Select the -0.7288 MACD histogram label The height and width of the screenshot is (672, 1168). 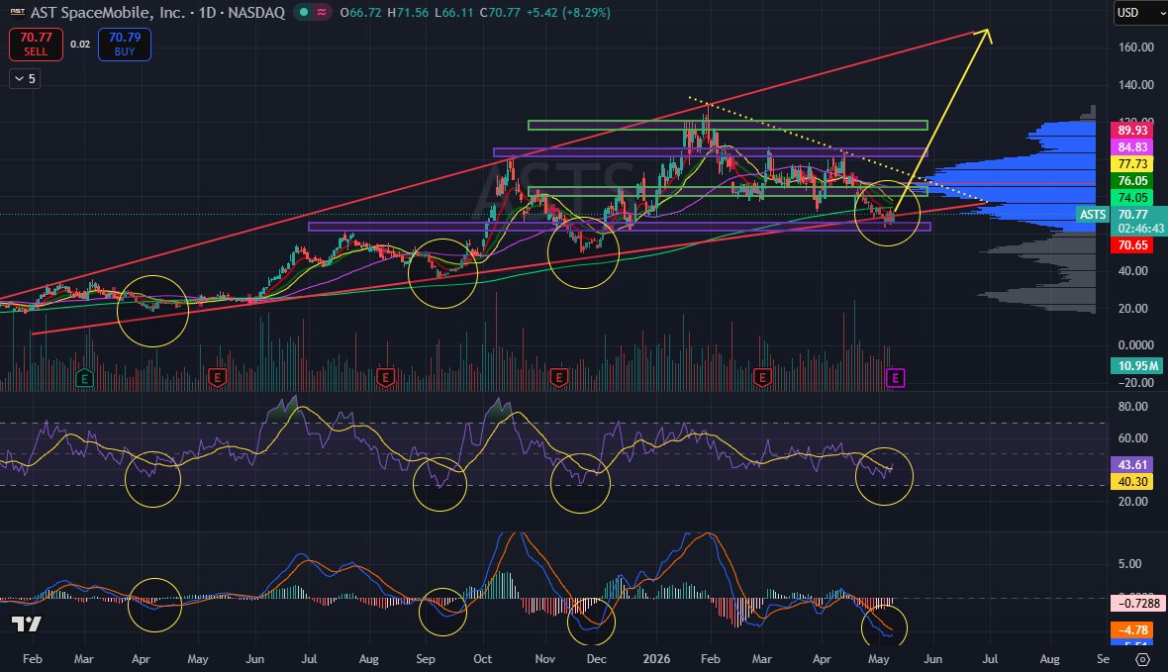point(1137,603)
